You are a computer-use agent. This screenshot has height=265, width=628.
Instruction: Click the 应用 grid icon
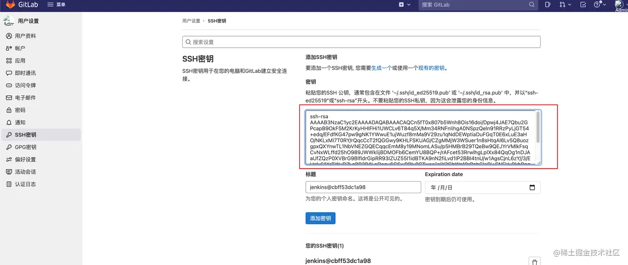point(9,61)
